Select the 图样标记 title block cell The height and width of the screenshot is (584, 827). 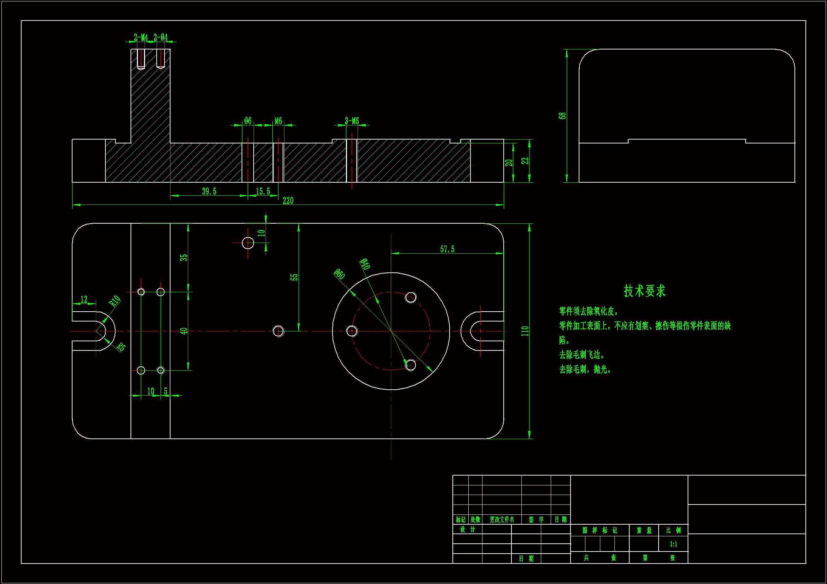click(x=599, y=530)
